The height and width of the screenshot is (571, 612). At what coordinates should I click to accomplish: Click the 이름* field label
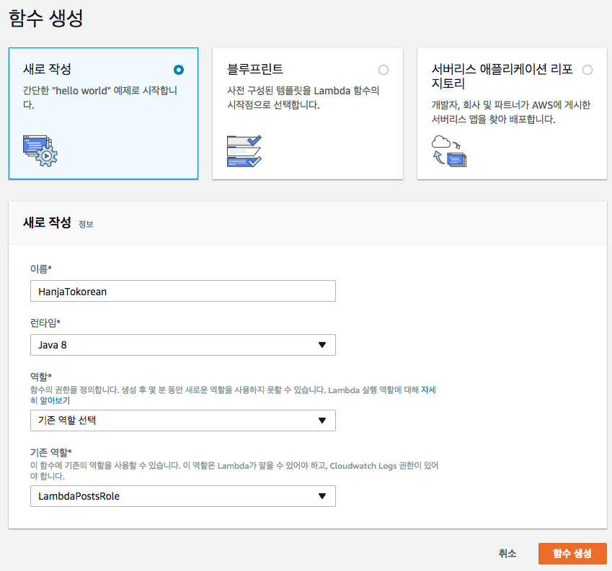click(41, 269)
